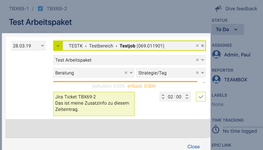Increase hours with up arrow stepper
Viewport: 263px width, 150px height.
pyautogui.click(x=163, y=95)
